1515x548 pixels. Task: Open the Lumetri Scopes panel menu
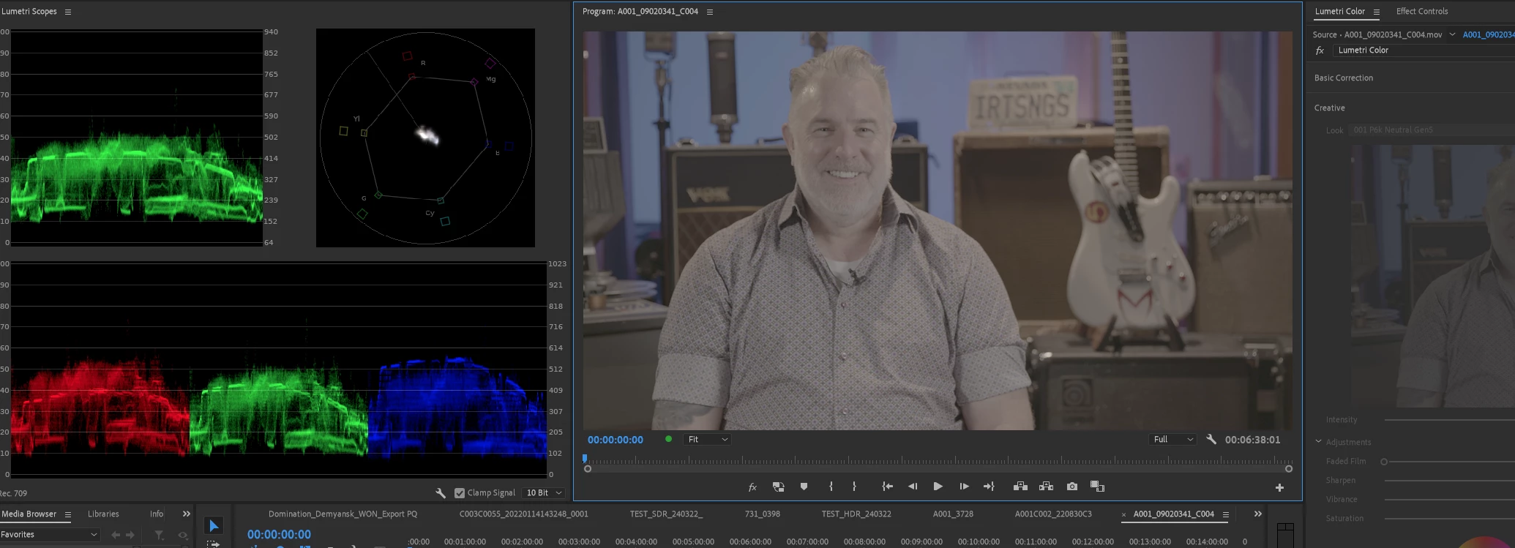point(68,12)
